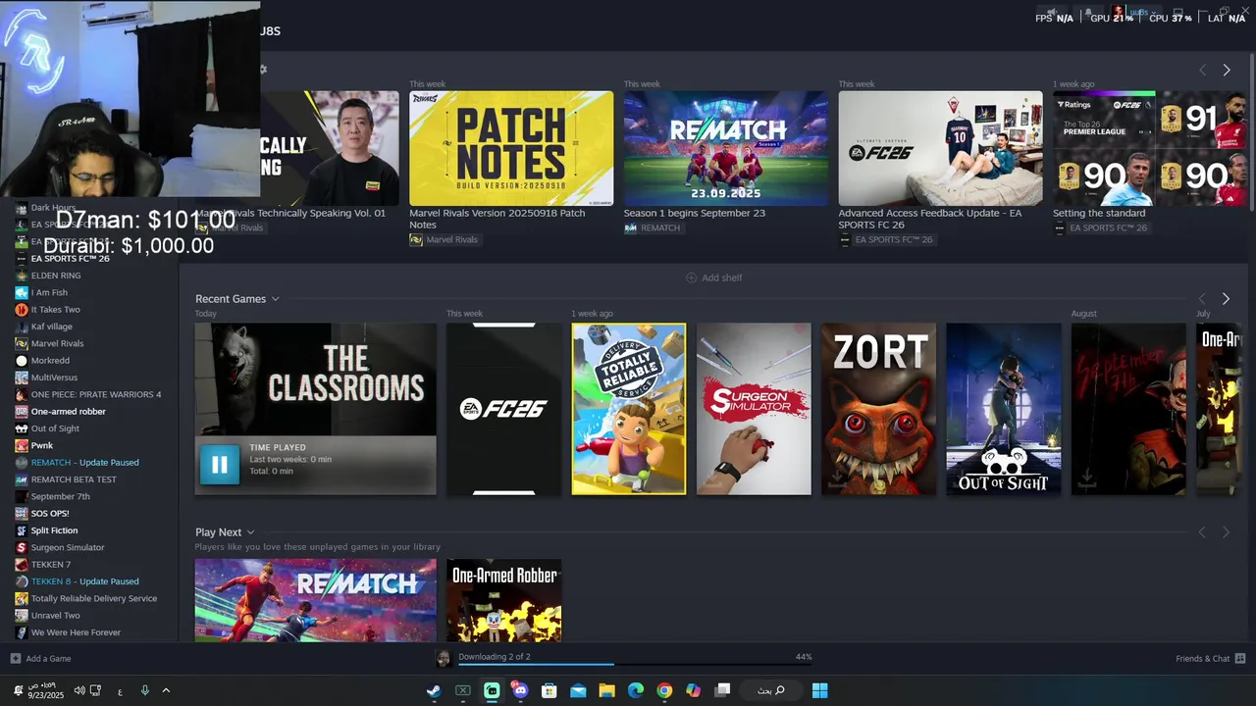Toggle the microphone tray icon
This screenshot has height=706, width=1256.
145,690
